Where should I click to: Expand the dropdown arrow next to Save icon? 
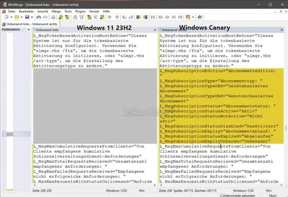(32, 17)
